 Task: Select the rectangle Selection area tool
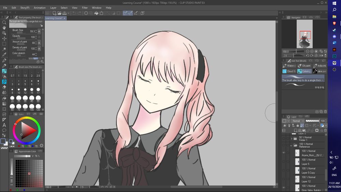[4, 44]
